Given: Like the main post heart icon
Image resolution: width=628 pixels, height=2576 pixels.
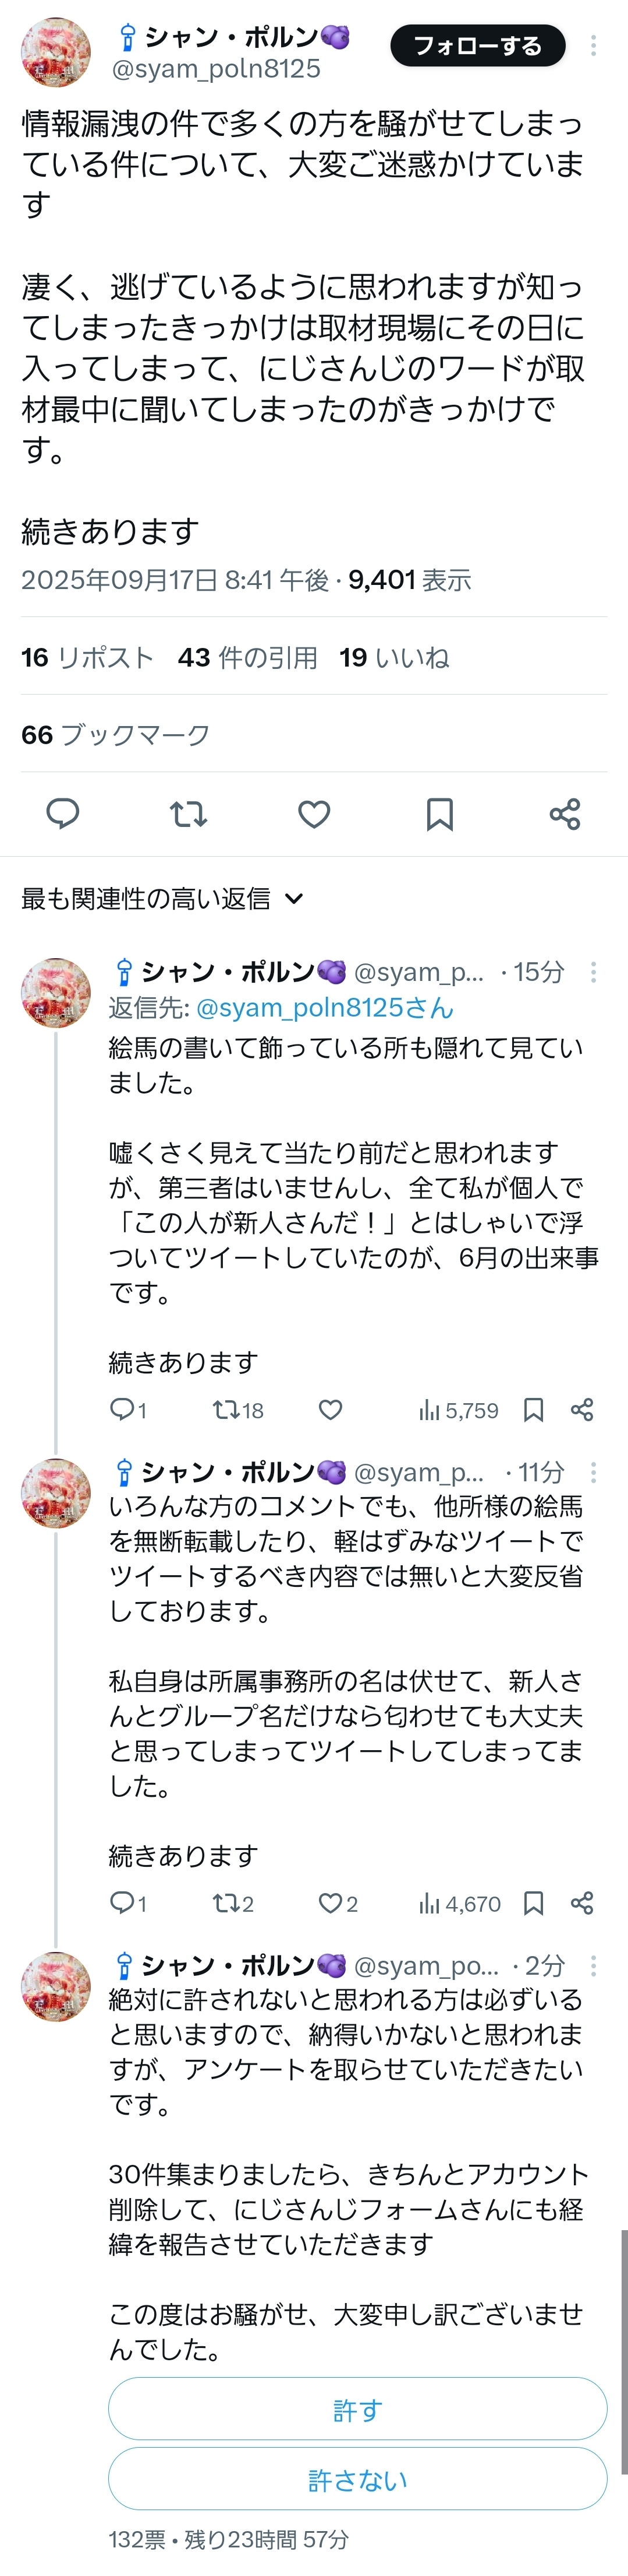Looking at the screenshot, I should coord(314,814).
